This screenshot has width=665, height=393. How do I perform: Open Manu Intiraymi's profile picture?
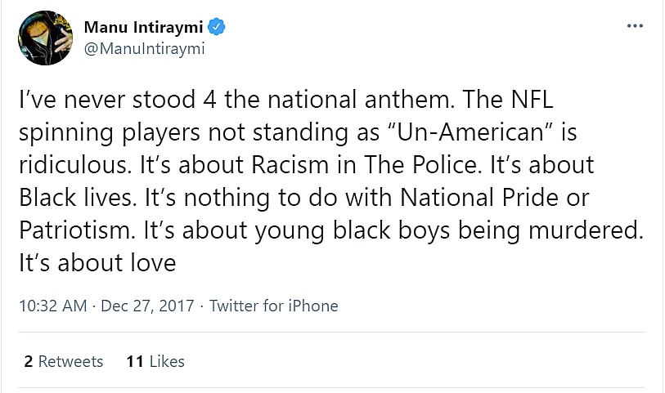(45, 38)
